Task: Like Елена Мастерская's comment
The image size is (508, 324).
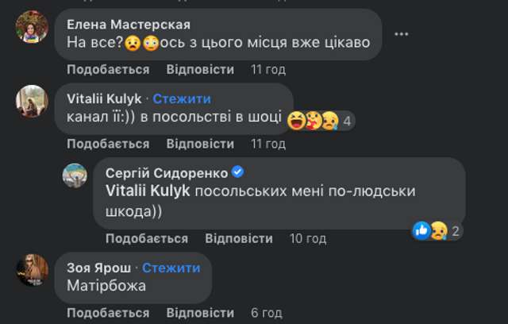Action: (x=108, y=69)
